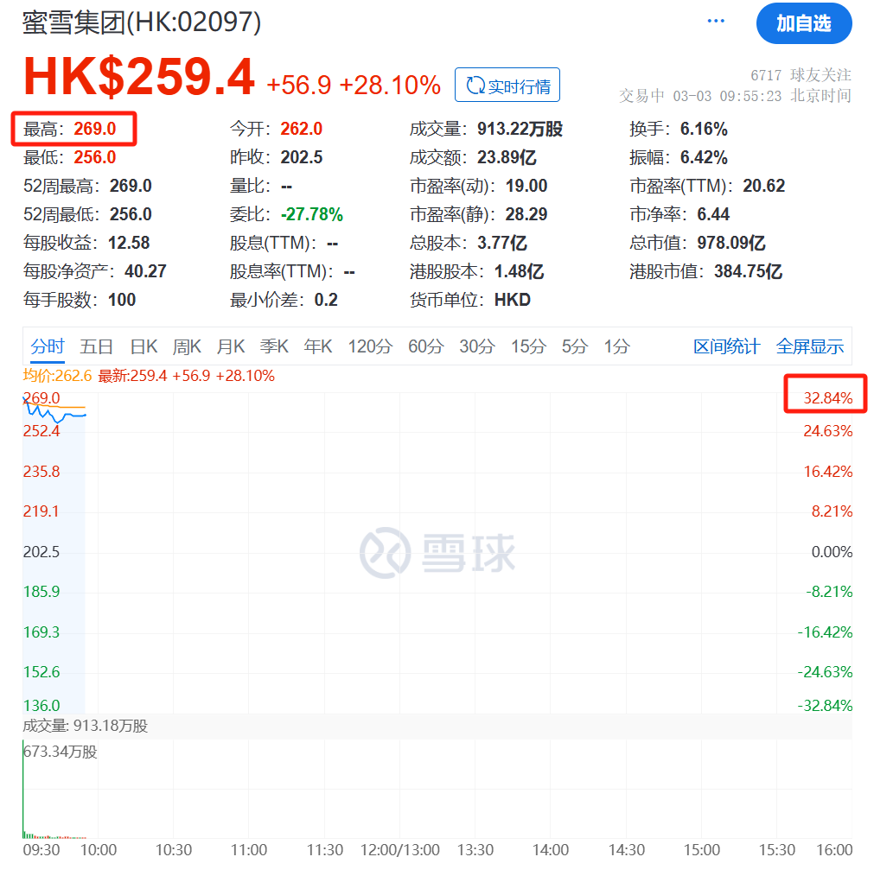Select the 15分 interval tab
874x876 pixels.
528,346
